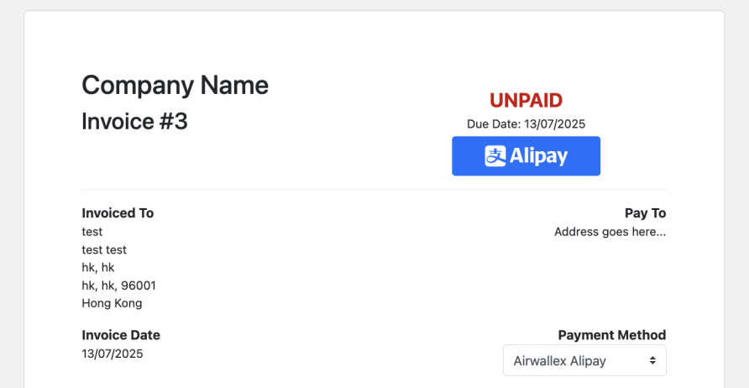The image size is (749, 388).
Task: Click the 'Address goes here...' text
Action: point(610,232)
